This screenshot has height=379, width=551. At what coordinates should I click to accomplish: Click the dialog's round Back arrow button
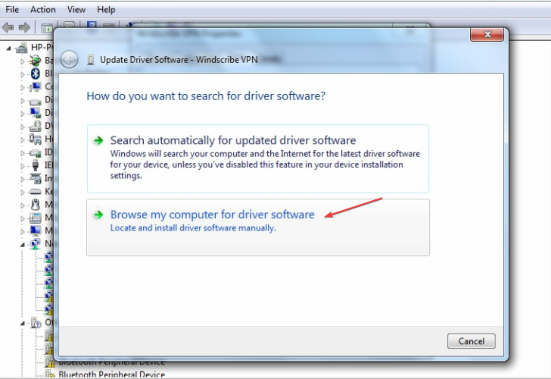point(69,59)
